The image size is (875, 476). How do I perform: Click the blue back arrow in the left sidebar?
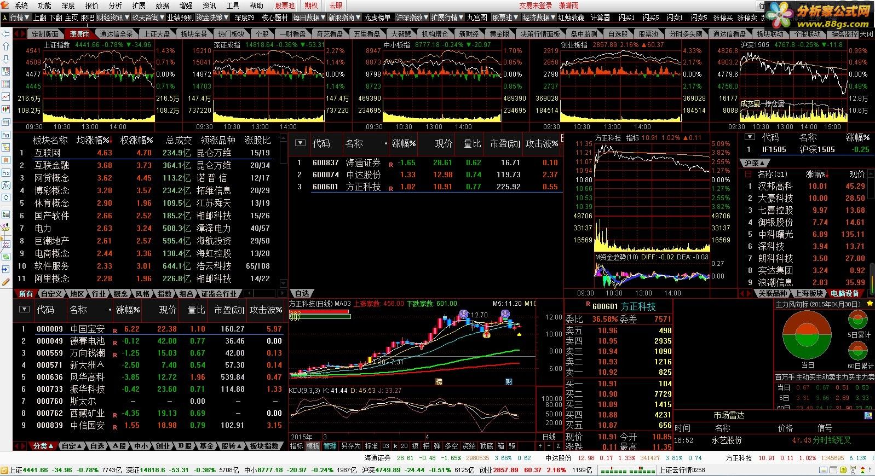(x=6, y=34)
